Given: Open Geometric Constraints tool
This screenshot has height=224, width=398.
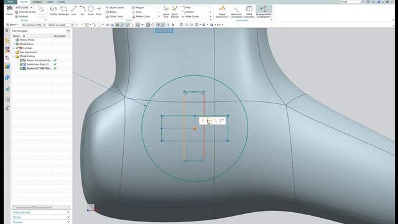Looking at the screenshot, I should [236, 12].
